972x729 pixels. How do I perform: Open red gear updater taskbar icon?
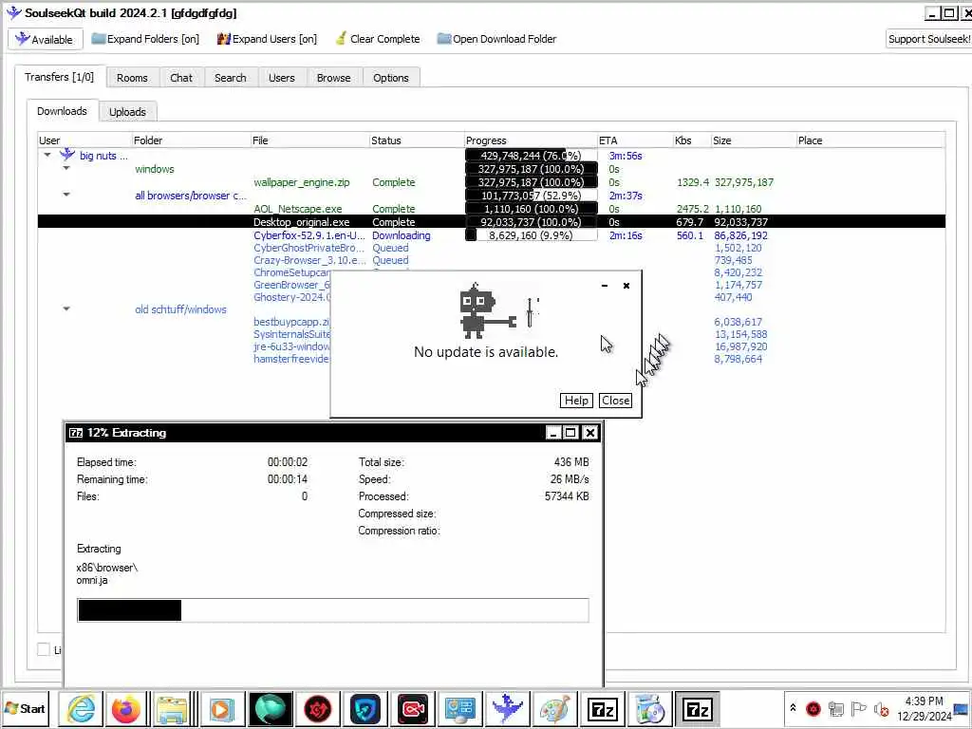coord(318,708)
